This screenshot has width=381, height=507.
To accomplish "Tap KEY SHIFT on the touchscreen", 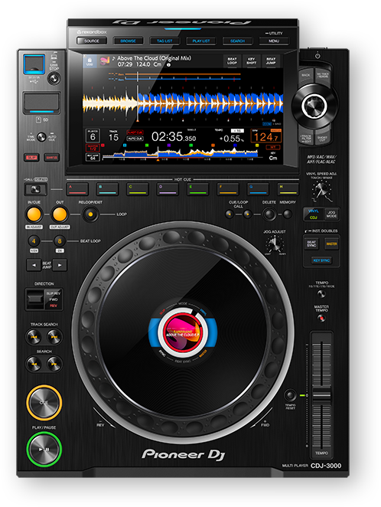I will [252, 61].
